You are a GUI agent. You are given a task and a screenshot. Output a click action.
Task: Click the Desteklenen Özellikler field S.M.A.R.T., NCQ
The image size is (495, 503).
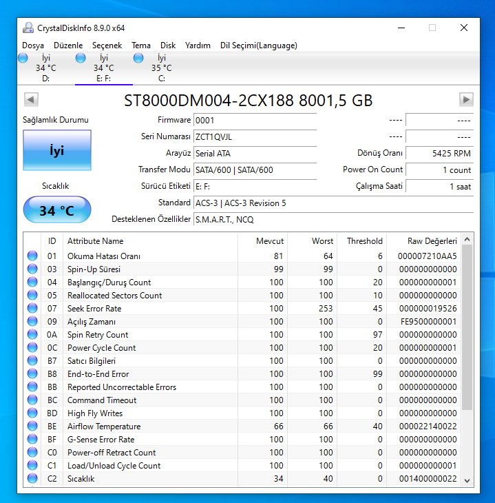[x=333, y=219]
